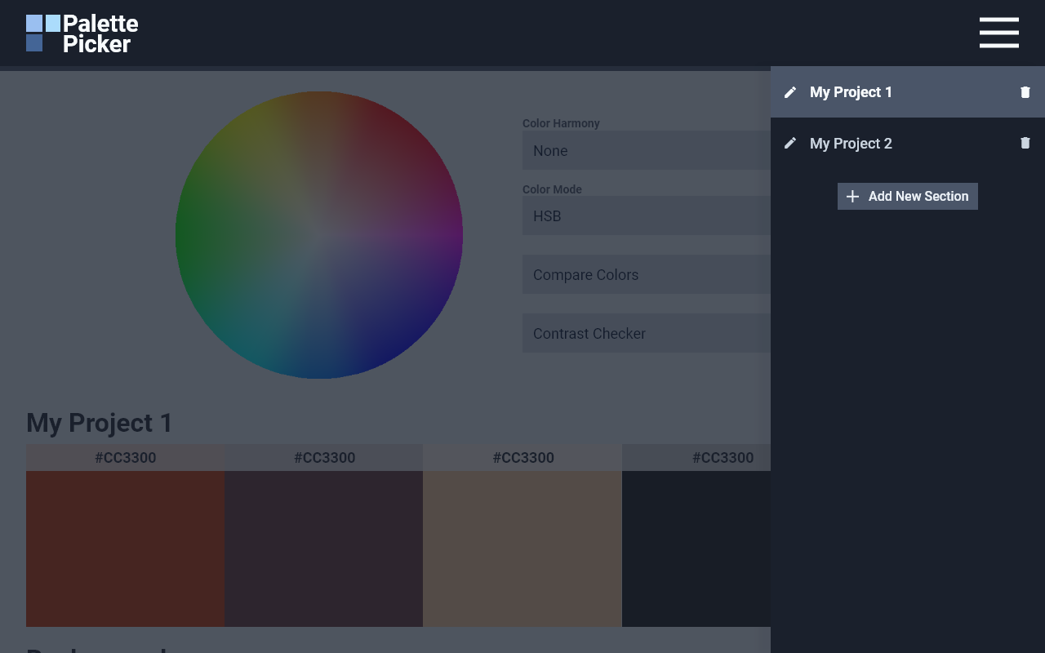The width and height of the screenshot is (1045, 653).
Task: Open the Color Harmony dropdown
Action: click(645, 150)
